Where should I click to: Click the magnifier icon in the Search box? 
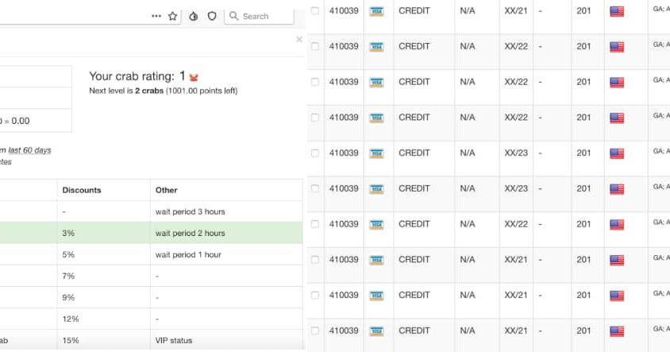233,16
